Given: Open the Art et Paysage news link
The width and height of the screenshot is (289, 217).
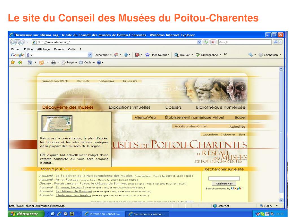Looking at the screenshot, I should click(67, 180).
